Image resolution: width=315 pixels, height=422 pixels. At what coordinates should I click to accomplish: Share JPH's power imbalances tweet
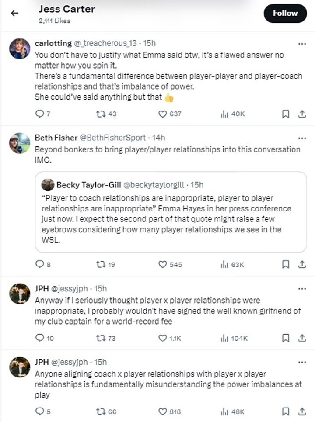[302, 411]
